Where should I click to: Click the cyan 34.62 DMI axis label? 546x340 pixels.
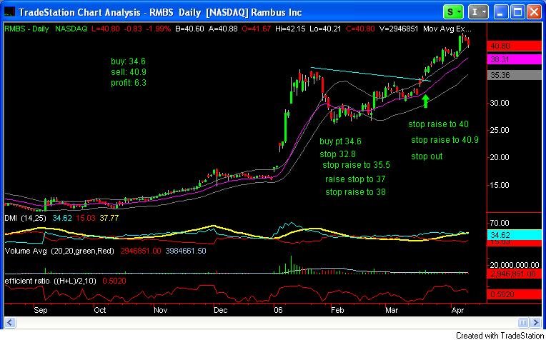(515, 234)
